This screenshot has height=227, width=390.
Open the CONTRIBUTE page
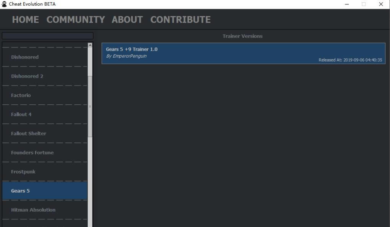(180, 19)
